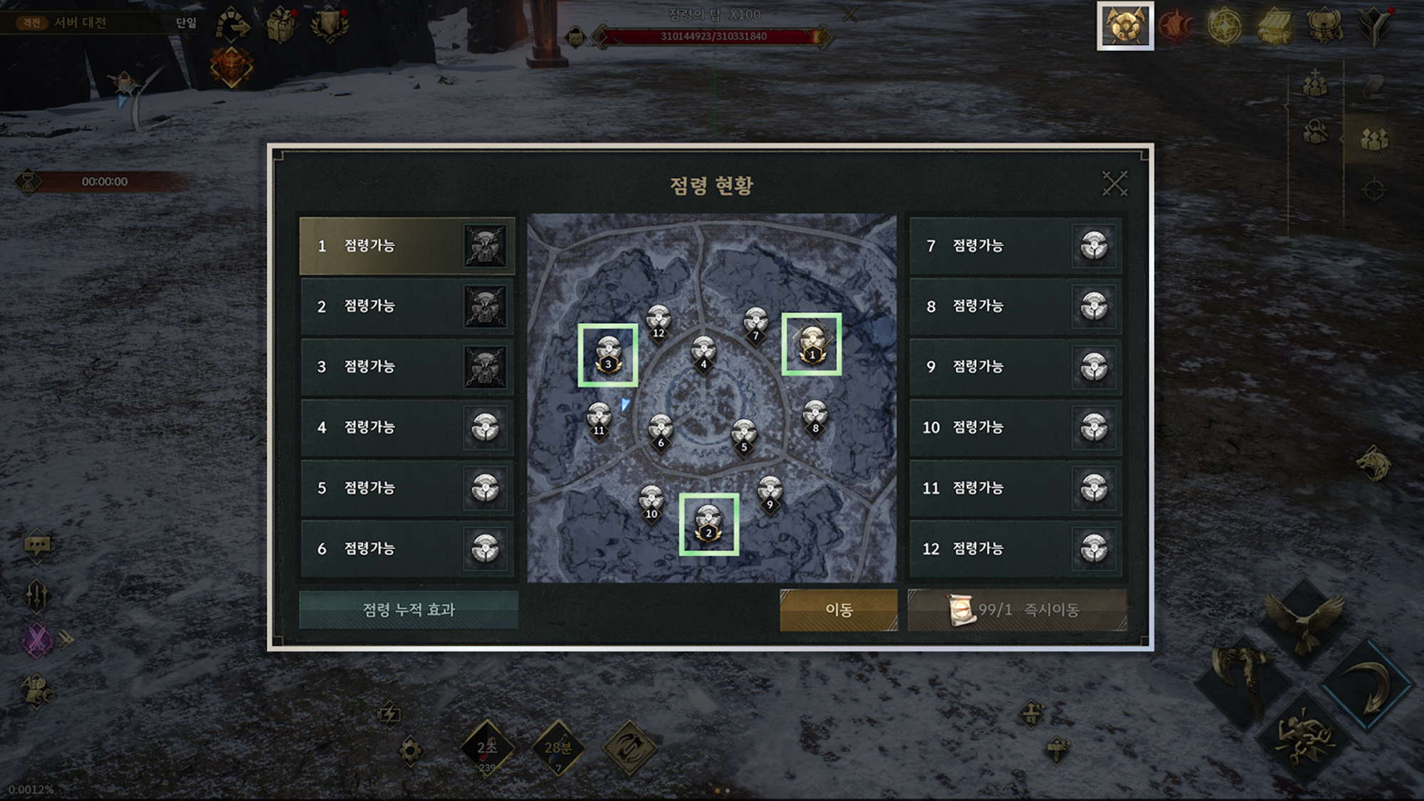Toggle the auto-swap circular arrows button

click(629, 748)
